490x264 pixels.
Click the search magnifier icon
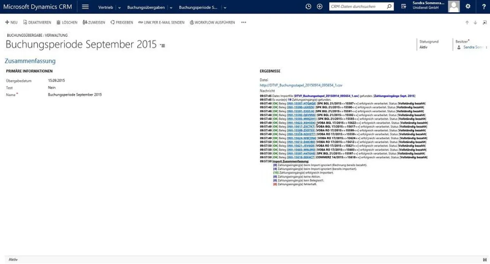[x=389, y=6]
